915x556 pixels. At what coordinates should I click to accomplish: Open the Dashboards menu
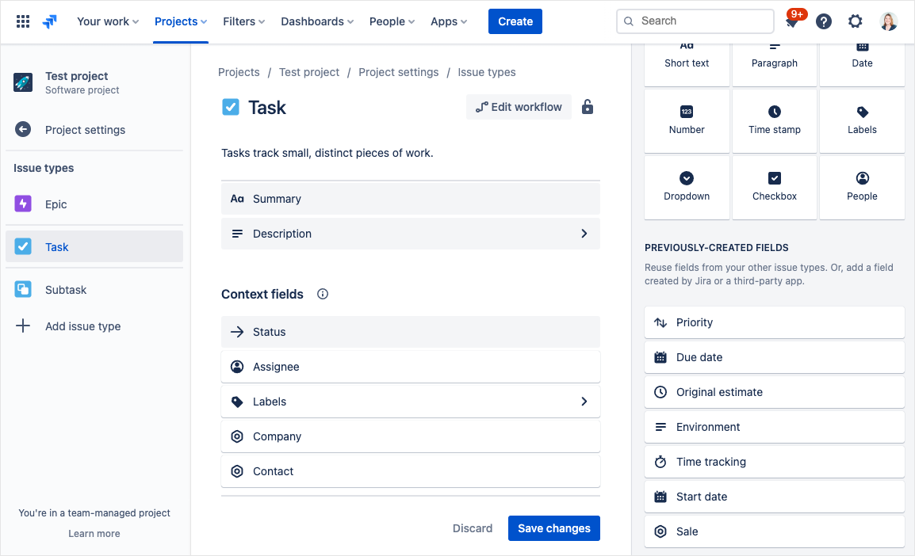pyautogui.click(x=317, y=21)
